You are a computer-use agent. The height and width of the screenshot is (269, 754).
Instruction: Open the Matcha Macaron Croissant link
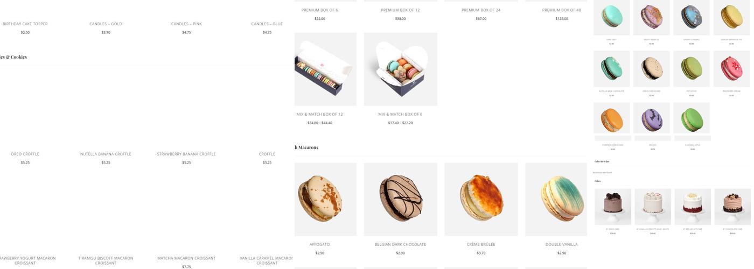click(x=186, y=258)
